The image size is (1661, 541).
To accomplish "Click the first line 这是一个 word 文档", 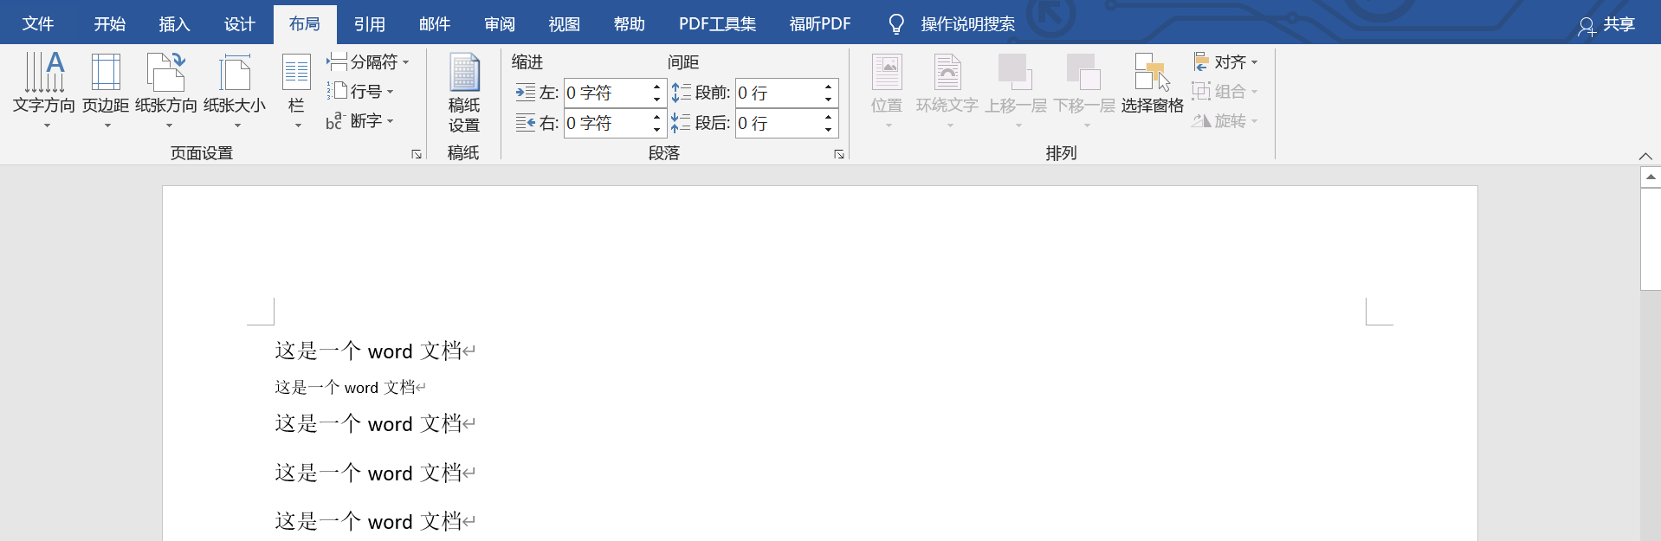I will pyautogui.click(x=369, y=351).
